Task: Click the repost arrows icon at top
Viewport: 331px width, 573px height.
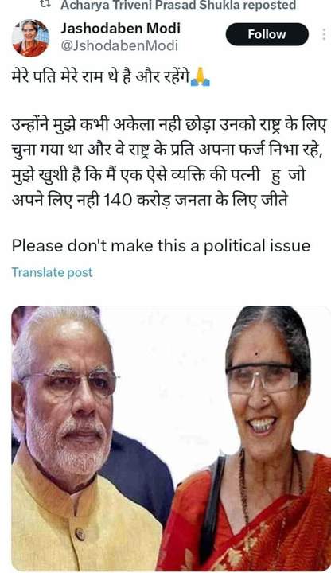Action: pyautogui.click(x=45, y=4)
